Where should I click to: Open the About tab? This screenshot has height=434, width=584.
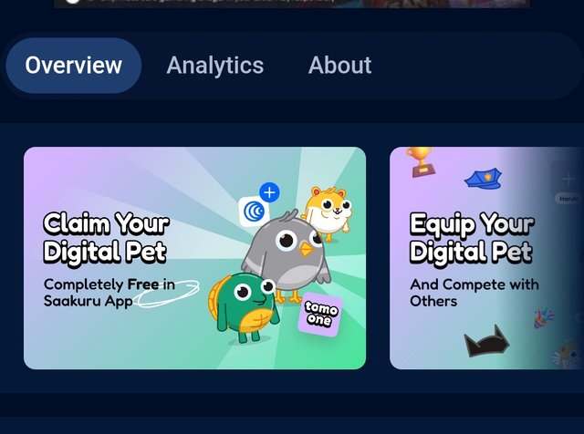[x=339, y=66]
